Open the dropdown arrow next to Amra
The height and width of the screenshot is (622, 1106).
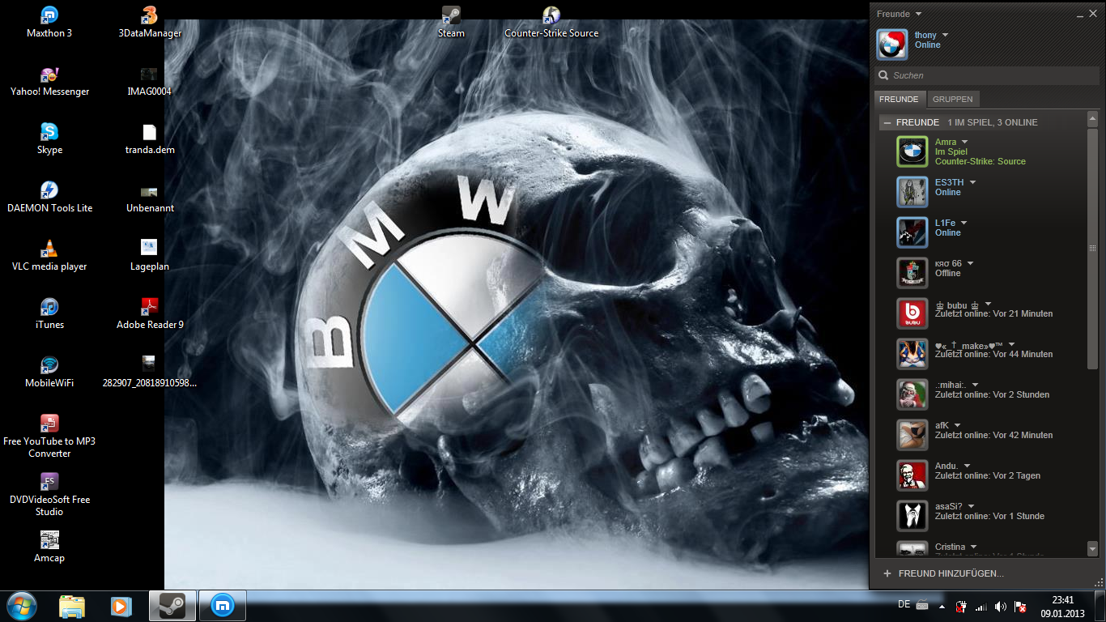point(964,143)
